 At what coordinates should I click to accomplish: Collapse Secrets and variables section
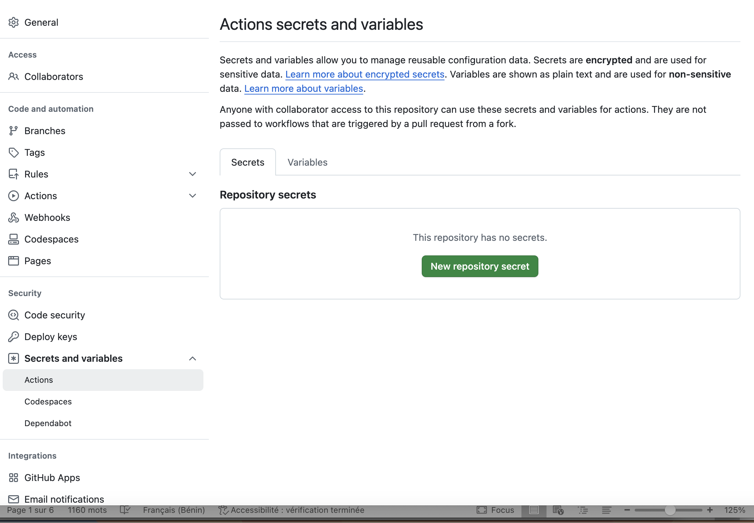click(193, 358)
